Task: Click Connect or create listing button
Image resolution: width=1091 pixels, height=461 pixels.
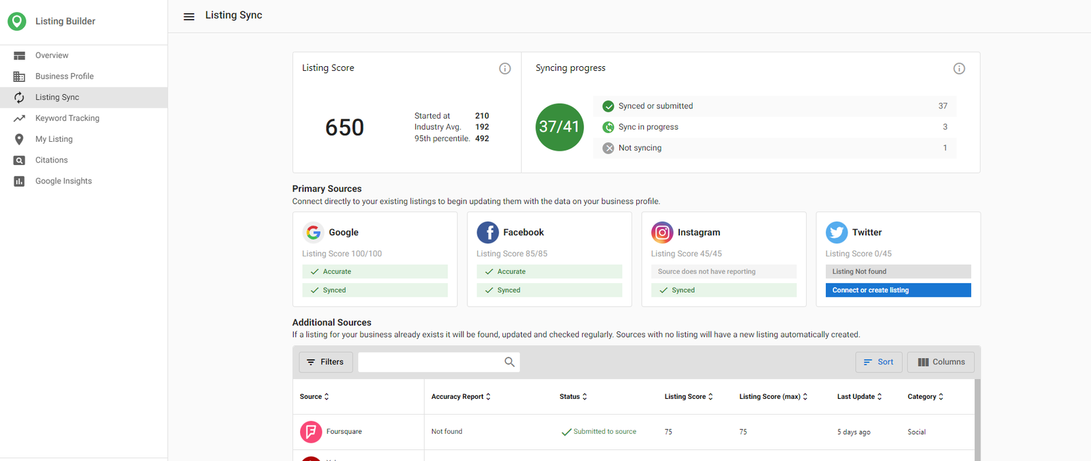Action: click(x=898, y=291)
